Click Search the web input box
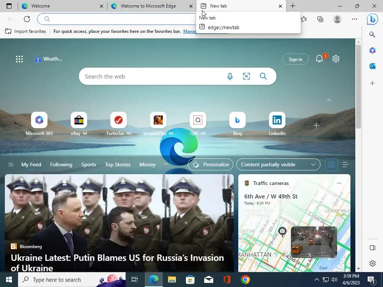383x287 pixels. [x=154, y=76]
